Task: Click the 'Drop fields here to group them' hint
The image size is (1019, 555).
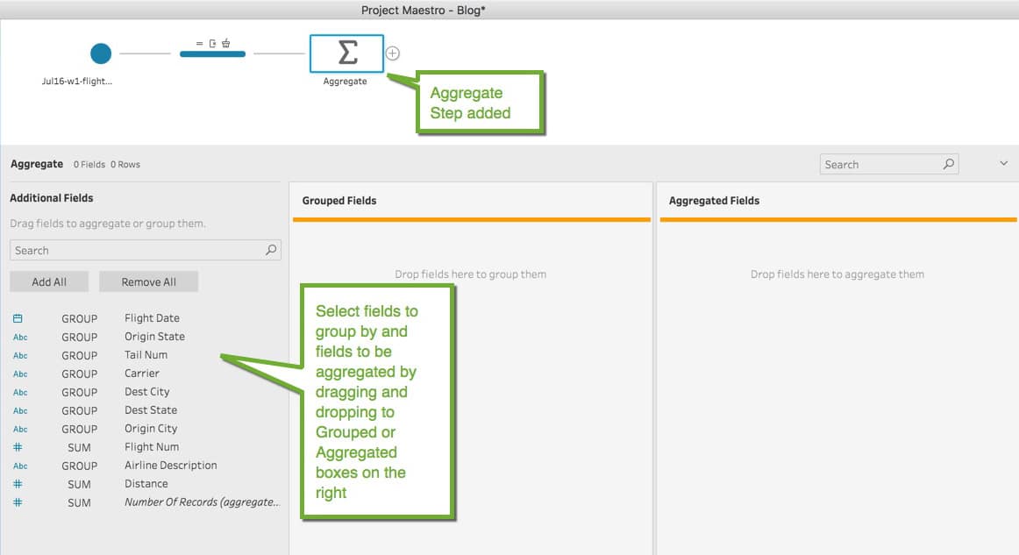Action: [471, 274]
